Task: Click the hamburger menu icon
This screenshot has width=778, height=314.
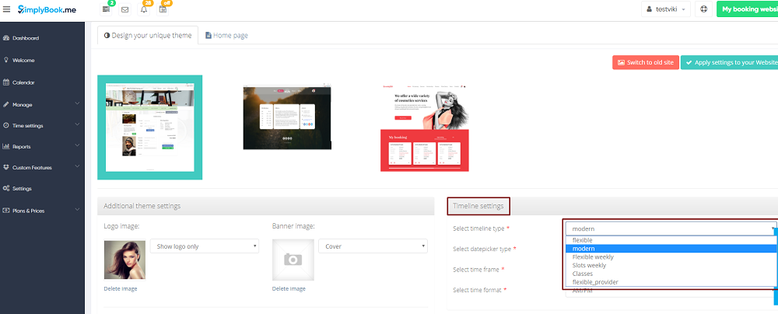Action: point(7,9)
